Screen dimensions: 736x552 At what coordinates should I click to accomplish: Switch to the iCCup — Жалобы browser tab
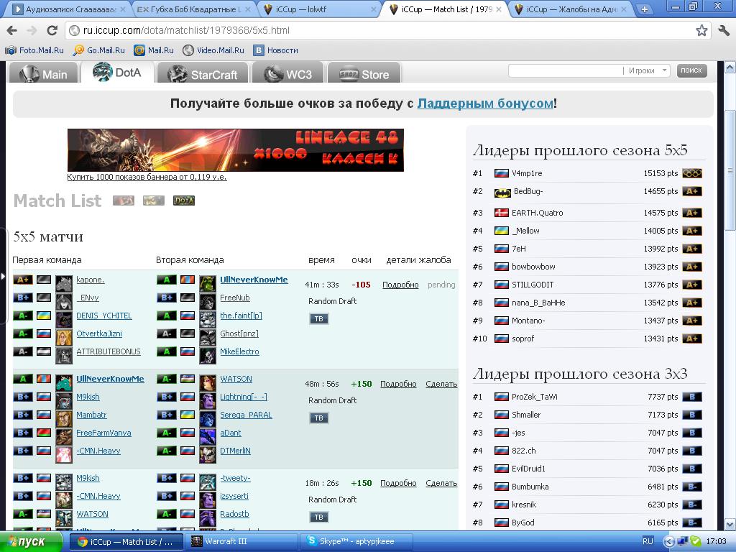(x=570, y=9)
